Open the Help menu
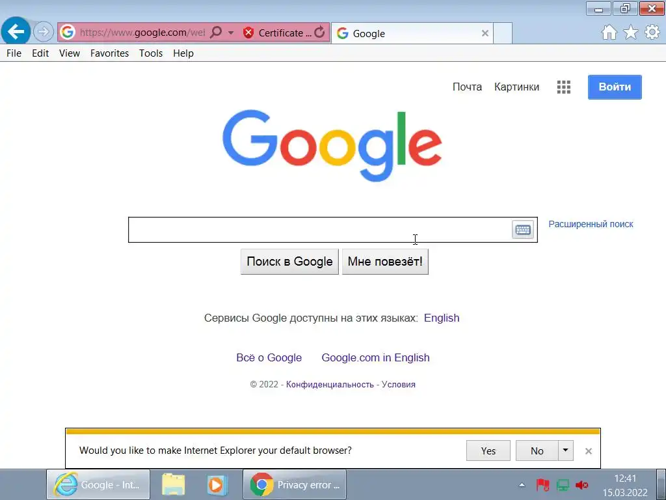Screen dimensions: 666x500 pyautogui.click(x=183, y=53)
